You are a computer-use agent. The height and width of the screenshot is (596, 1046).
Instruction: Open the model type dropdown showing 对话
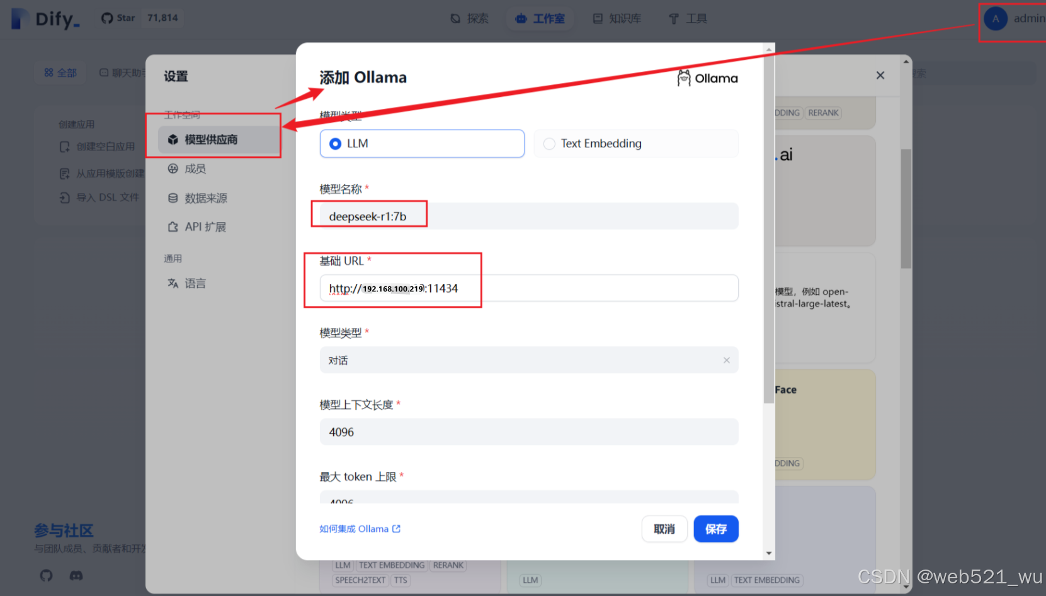[x=528, y=360]
